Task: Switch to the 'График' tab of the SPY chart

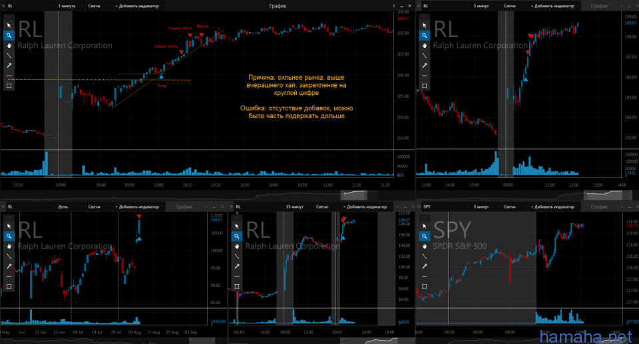Action: (x=599, y=207)
